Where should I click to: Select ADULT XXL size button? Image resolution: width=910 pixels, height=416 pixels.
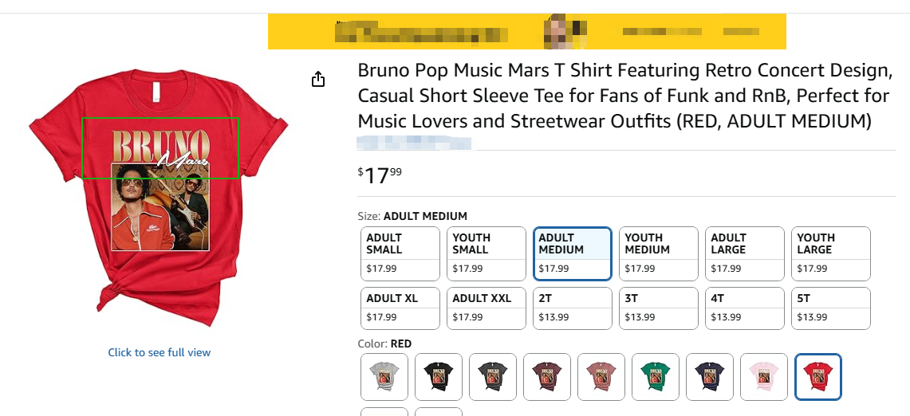pyautogui.click(x=487, y=308)
